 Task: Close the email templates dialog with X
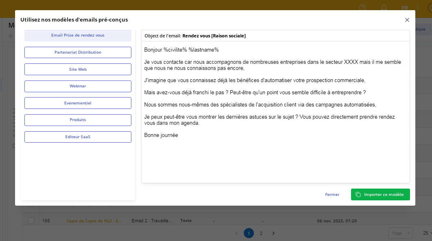point(407,20)
